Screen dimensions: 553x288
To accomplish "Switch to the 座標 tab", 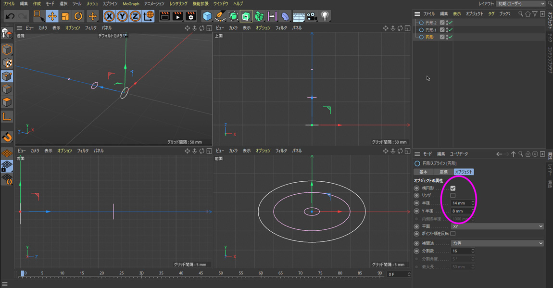I will coord(443,172).
